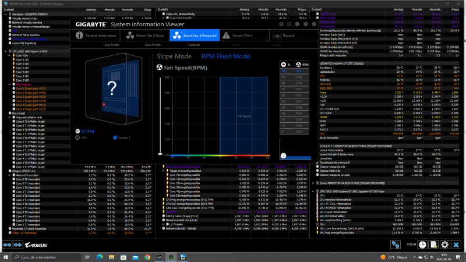The image size is (466, 262).
Task: Click Load Profile
Action: pyautogui.click(x=111, y=45)
